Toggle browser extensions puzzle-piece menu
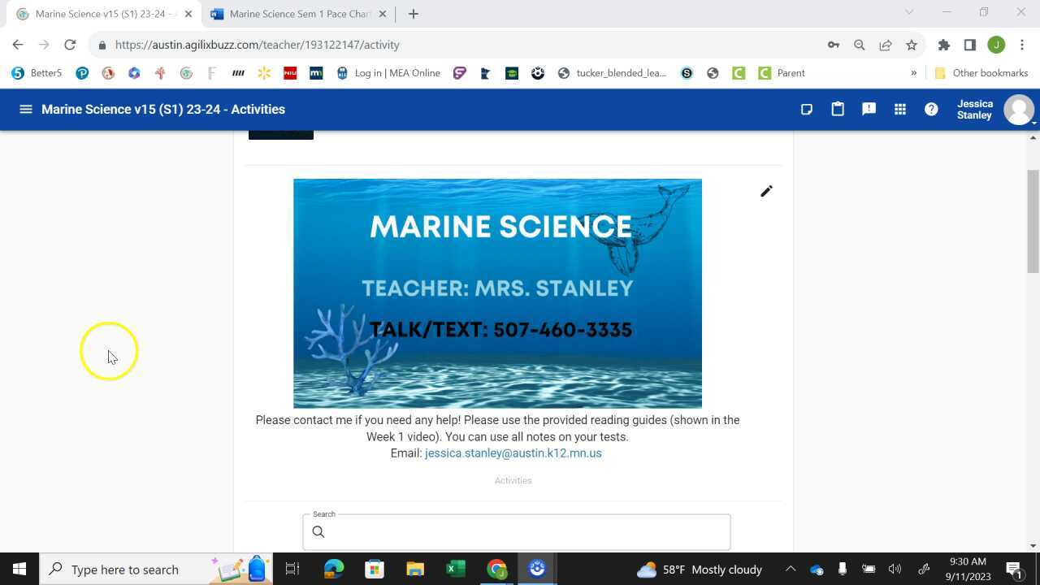This screenshot has width=1040, height=585. tap(944, 45)
